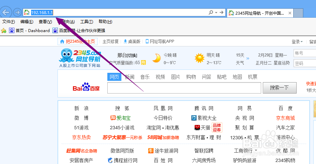
Task: Open the 搜狐 site link
Action: click(x=122, y=109)
